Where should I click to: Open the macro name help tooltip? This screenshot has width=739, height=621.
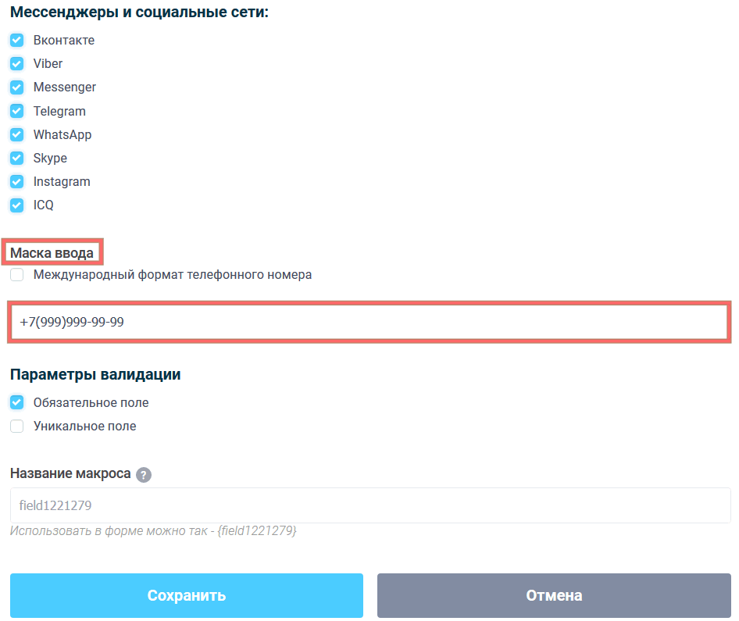143,474
